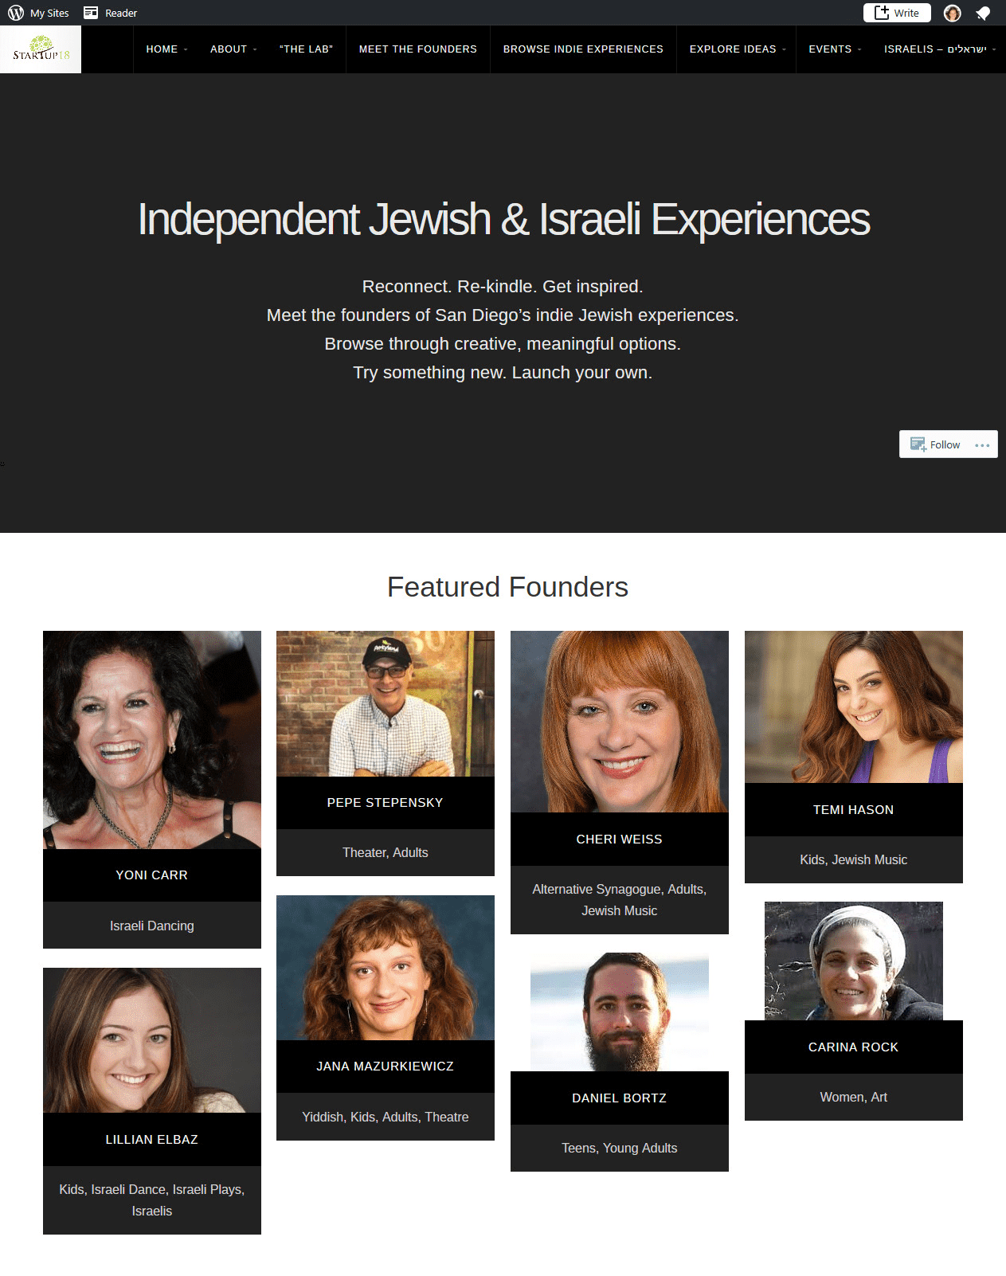Screen dimensions: 1006x1276
Task: Open "The Lab" menu item
Action: [x=306, y=49]
